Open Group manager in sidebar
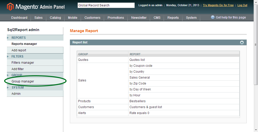Viewport: 258px width, 132px height. point(23,81)
